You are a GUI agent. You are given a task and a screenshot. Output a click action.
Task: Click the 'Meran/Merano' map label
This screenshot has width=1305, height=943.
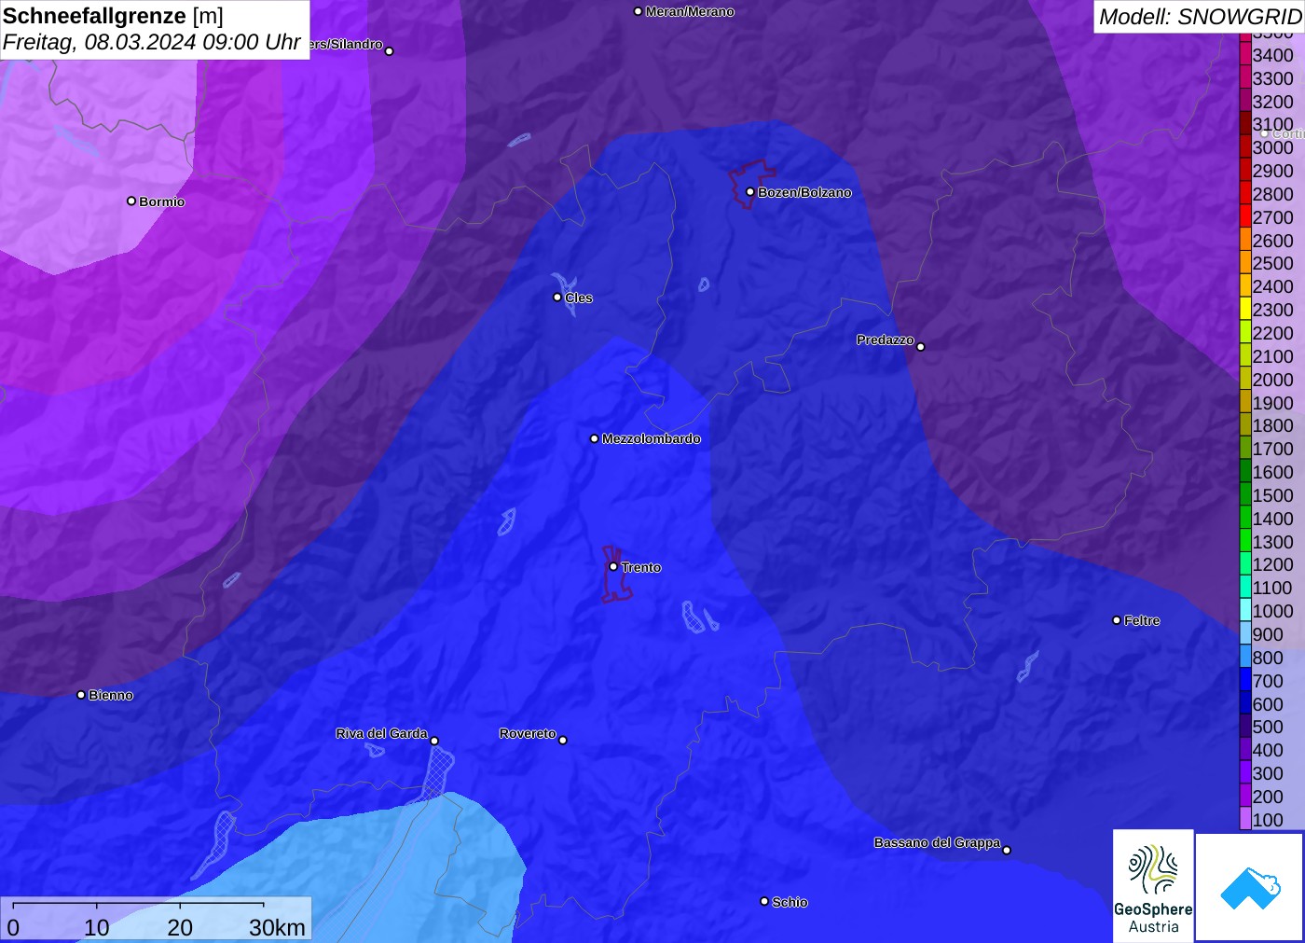690,11
